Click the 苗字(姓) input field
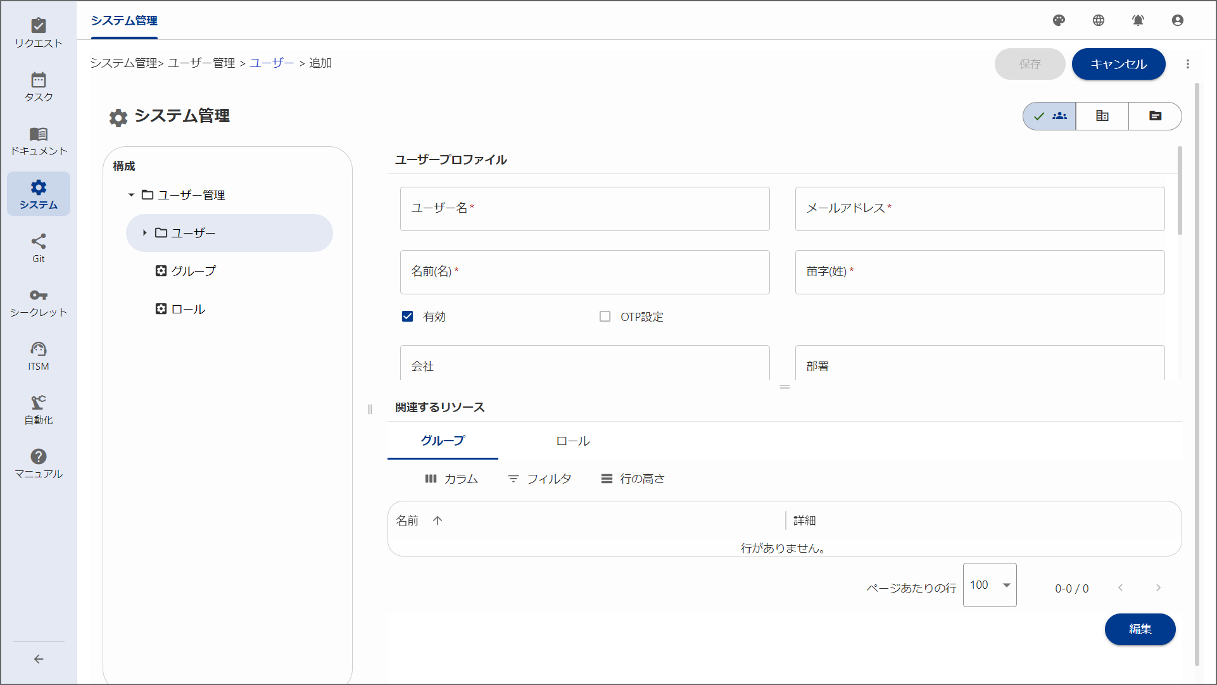 pyautogui.click(x=980, y=272)
